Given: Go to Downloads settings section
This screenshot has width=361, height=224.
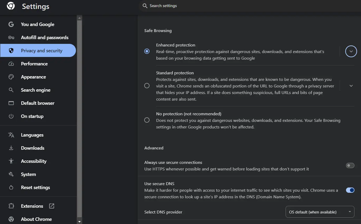Looking at the screenshot, I should click(x=33, y=148).
